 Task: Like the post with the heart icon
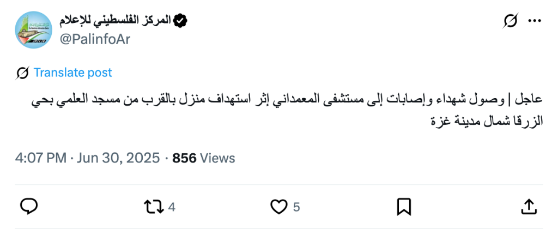(278, 206)
